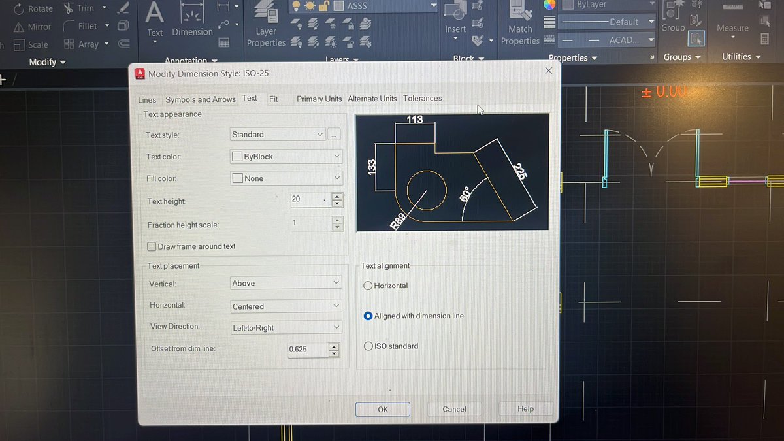784x441 pixels.
Task: Click the Match Properties icon
Action: coord(520,24)
